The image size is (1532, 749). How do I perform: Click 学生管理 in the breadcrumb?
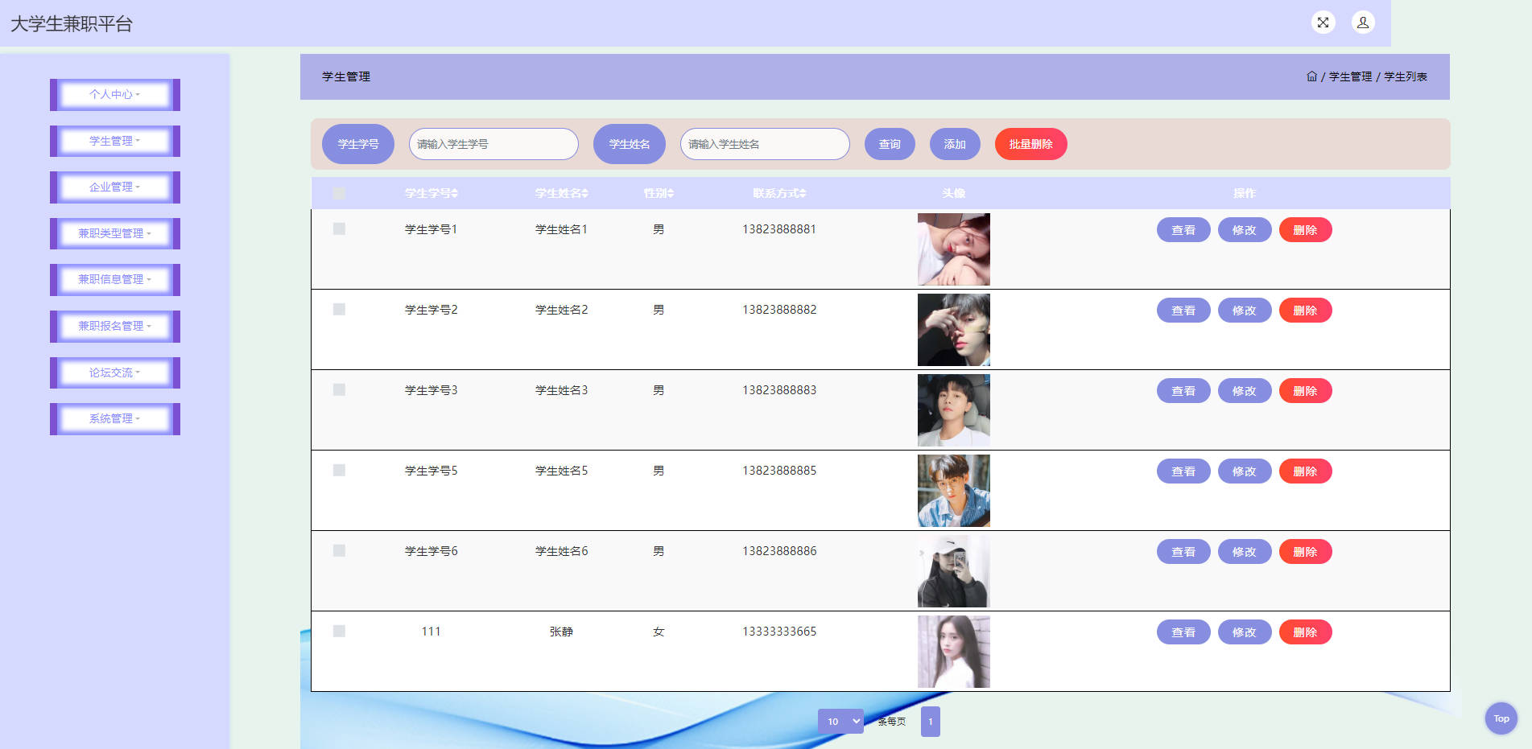coord(1351,76)
